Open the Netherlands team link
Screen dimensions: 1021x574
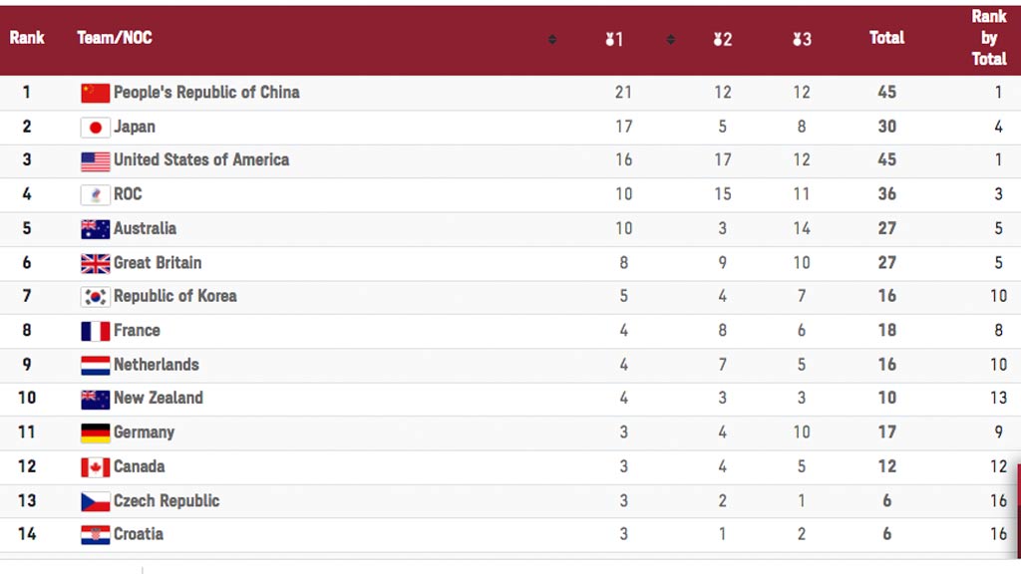(x=157, y=365)
